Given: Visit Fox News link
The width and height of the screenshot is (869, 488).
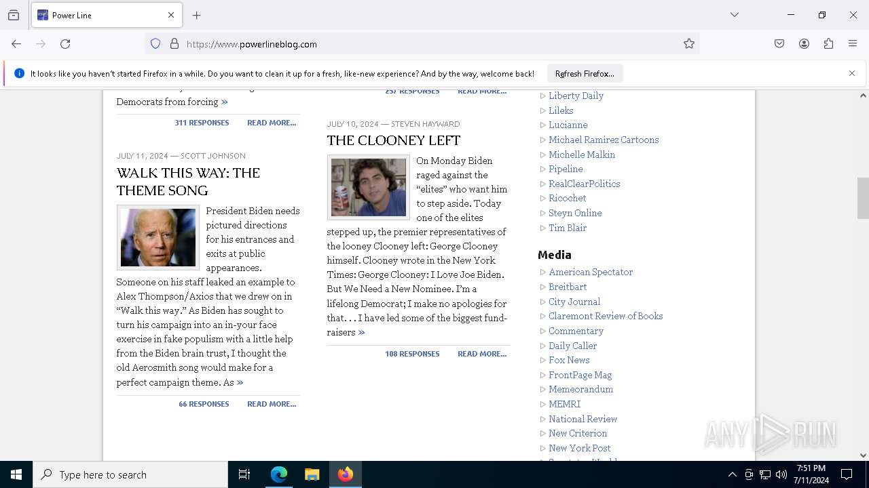Looking at the screenshot, I should tap(569, 360).
